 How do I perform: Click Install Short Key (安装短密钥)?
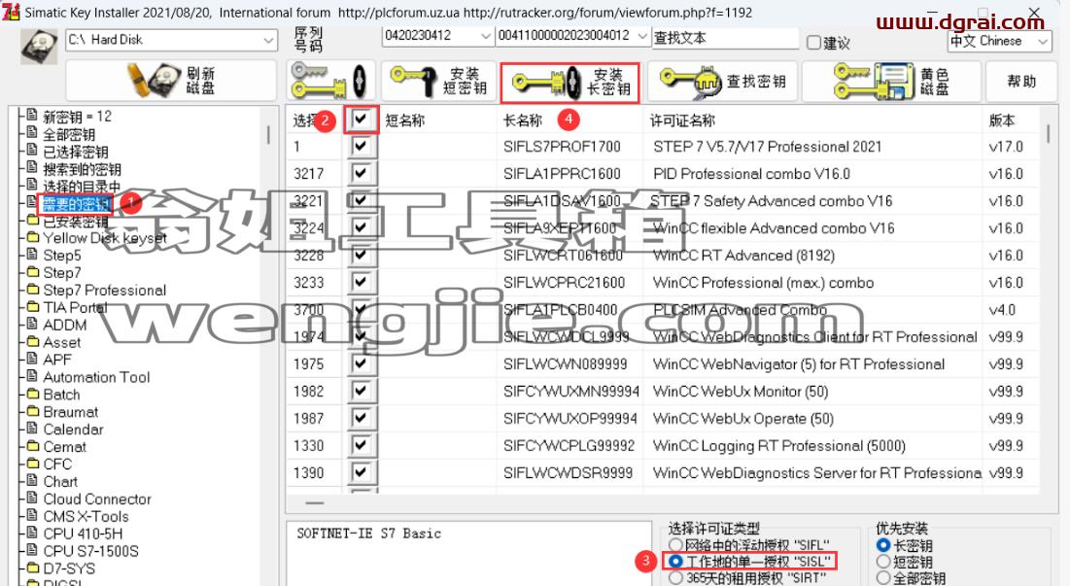pyautogui.click(x=438, y=82)
